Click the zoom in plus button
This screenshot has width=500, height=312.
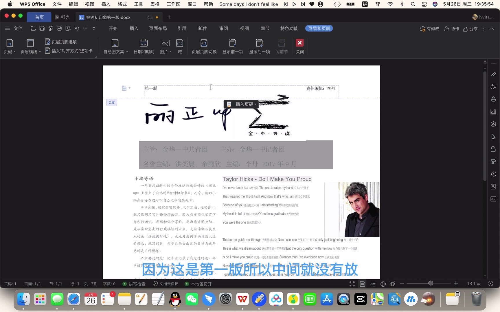pyautogui.click(x=456, y=283)
